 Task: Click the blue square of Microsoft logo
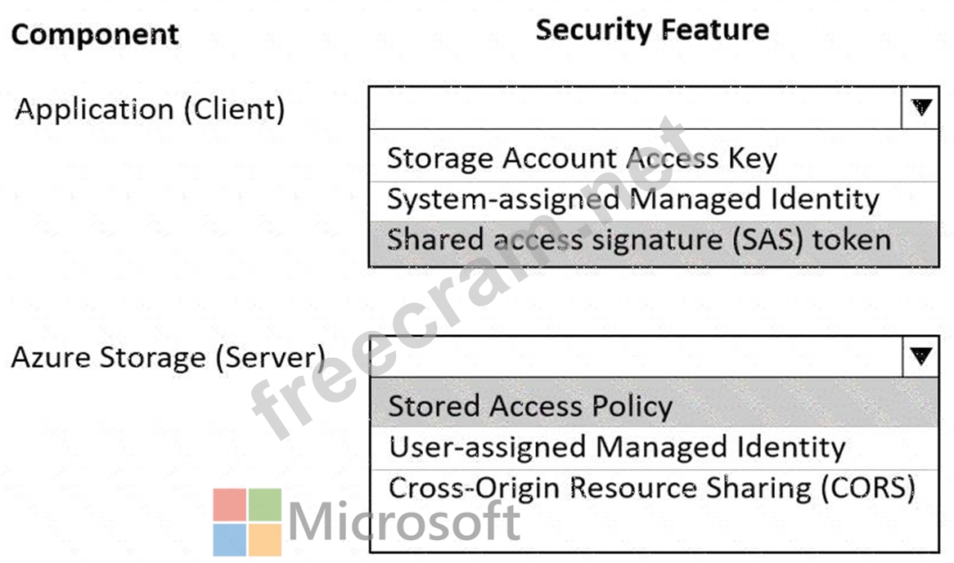pos(229,540)
